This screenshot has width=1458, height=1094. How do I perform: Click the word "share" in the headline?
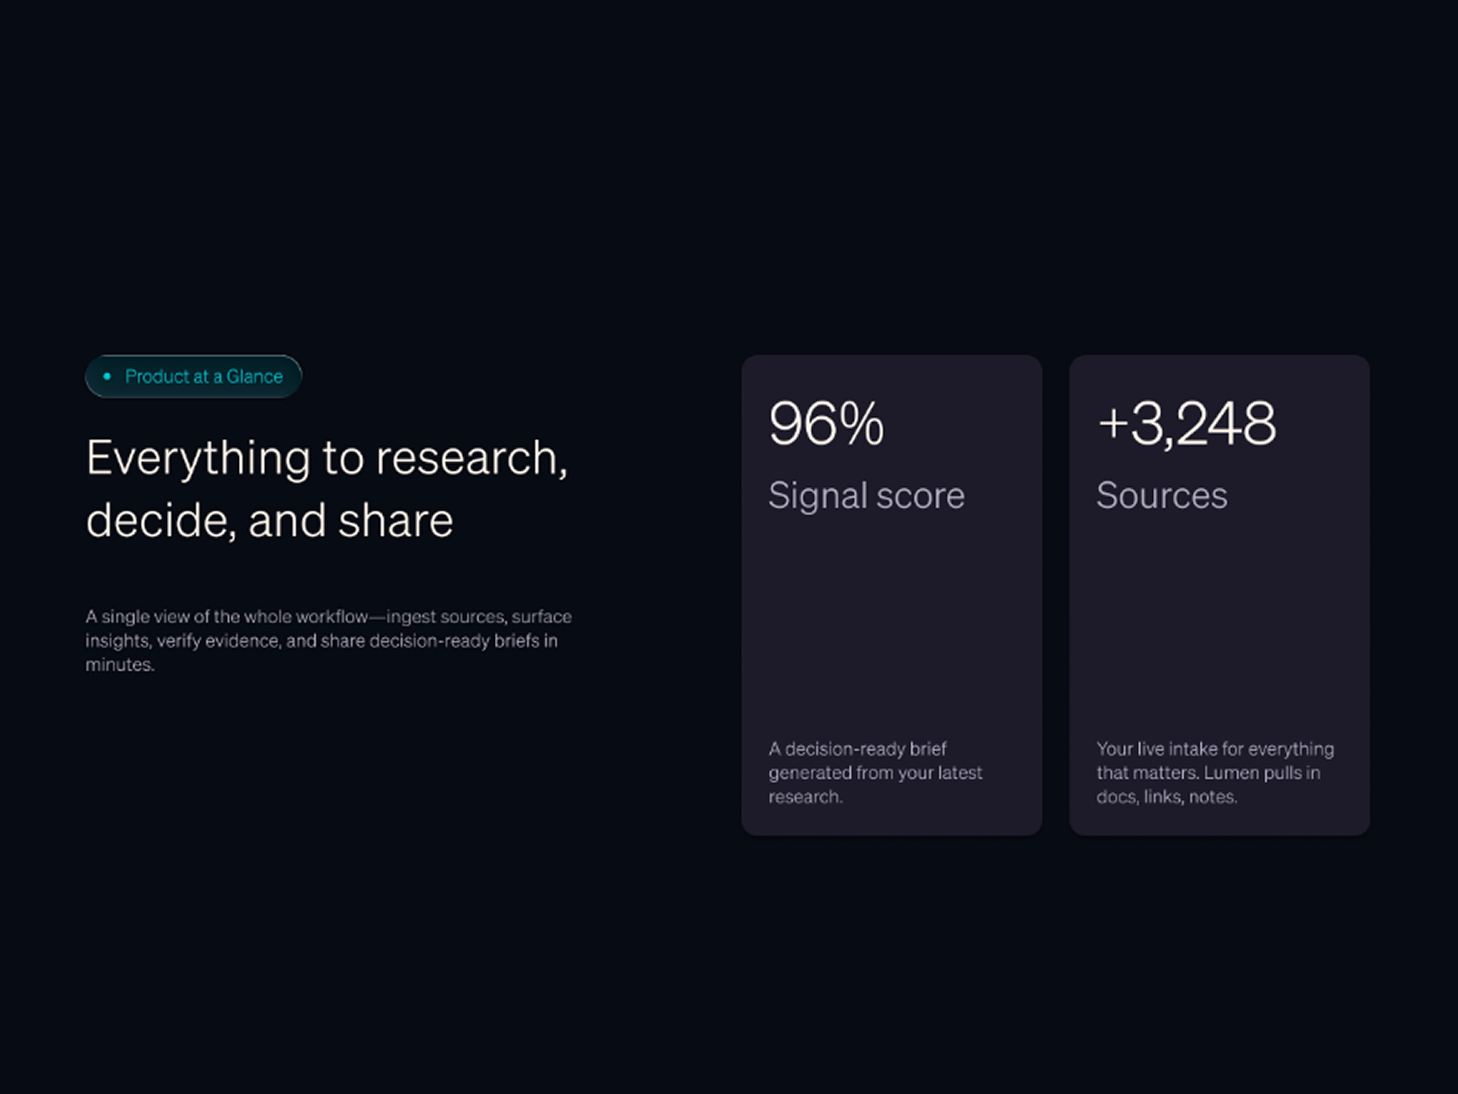point(395,521)
